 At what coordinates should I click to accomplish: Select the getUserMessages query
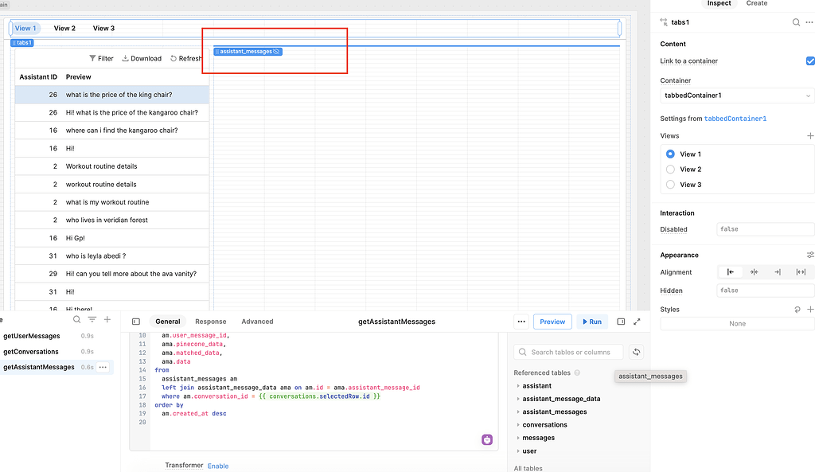[x=32, y=336]
